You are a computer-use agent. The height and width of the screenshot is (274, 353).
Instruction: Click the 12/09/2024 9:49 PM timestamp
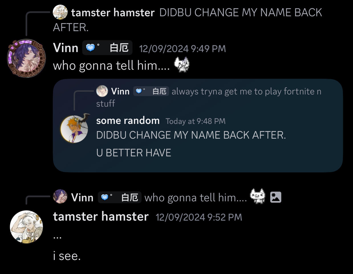[182, 49]
